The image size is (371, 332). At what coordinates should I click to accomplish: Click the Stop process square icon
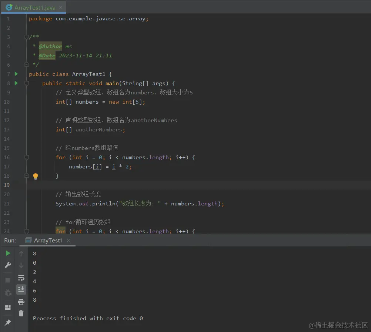tap(8, 280)
